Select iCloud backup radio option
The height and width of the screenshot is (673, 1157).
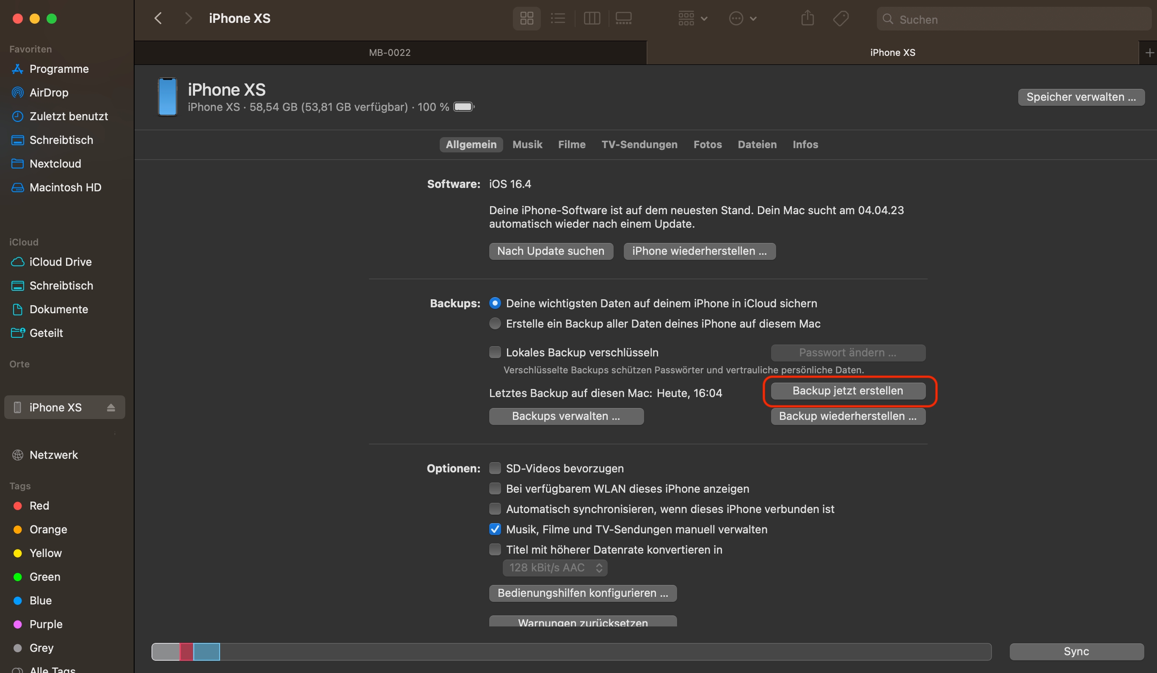(x=495, y=303)
